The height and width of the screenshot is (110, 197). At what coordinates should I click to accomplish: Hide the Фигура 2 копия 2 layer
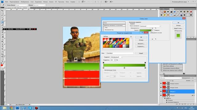(x=161, y=83)
